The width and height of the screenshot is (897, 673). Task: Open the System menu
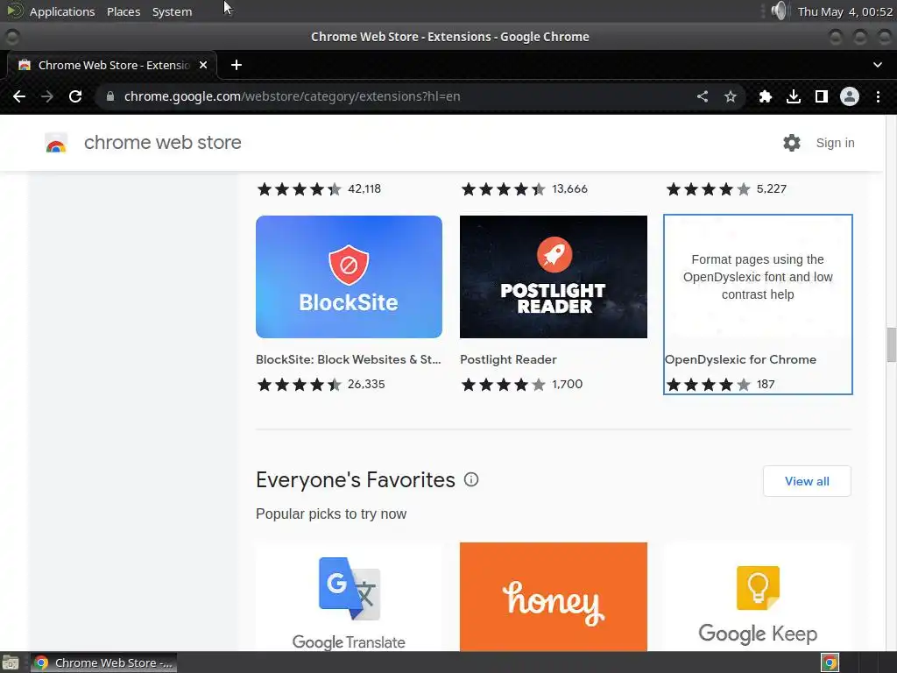click(172, 11)
